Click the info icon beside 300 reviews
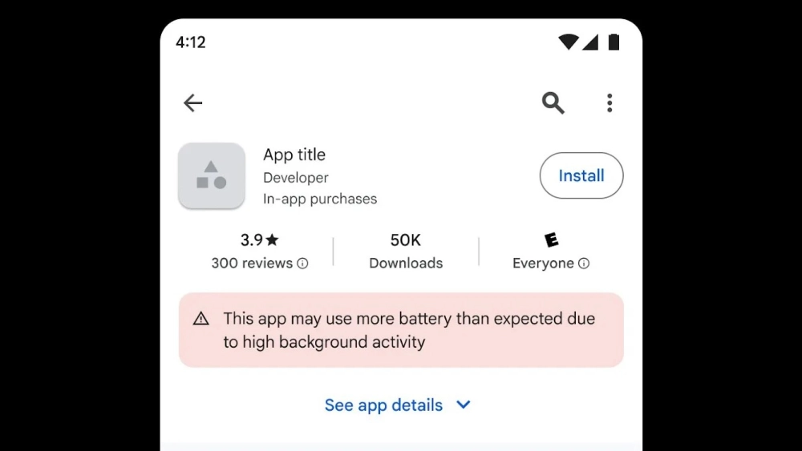802x451 pixels. (x=303, y=263)
